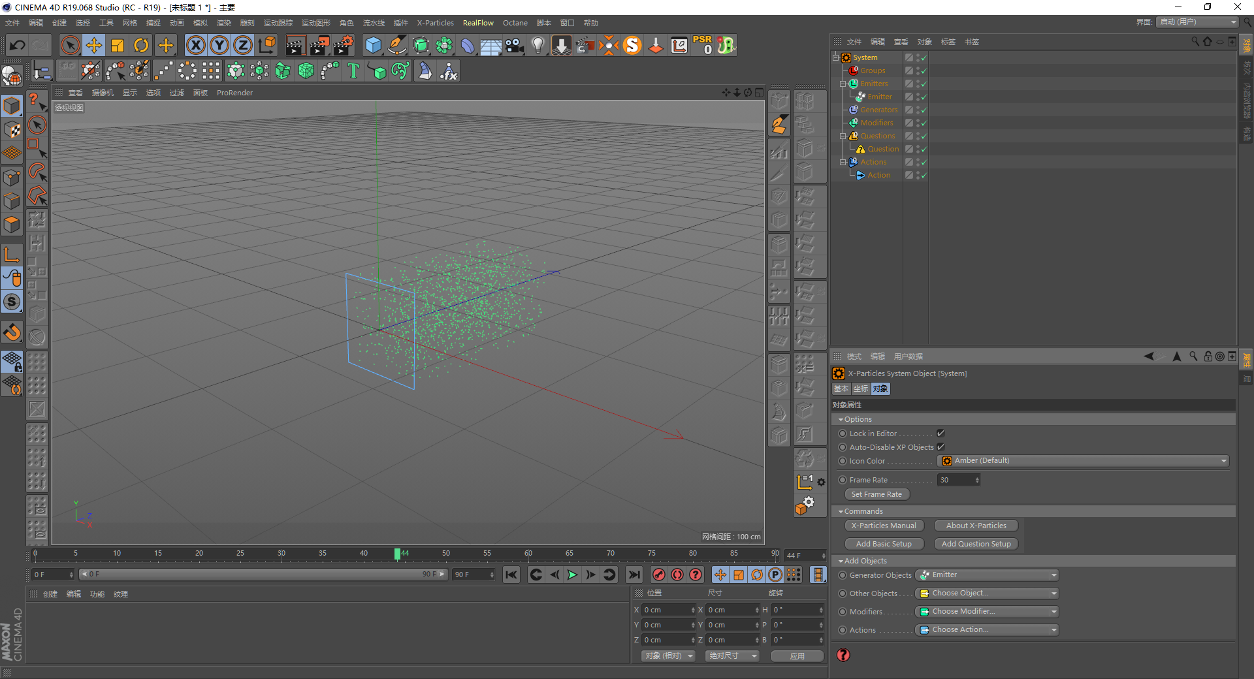Jump to the end of animation
Image resolution: width=1254 pixels, height=679 pixels.
[634, 575]
